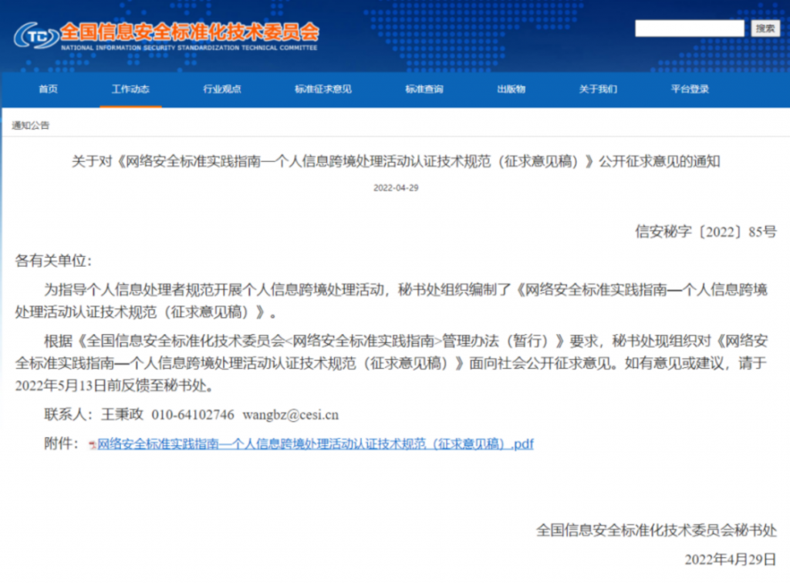Open the 行业观点 menu item
This screenshot has height=583, width=790.
click(x=221, y=89)
